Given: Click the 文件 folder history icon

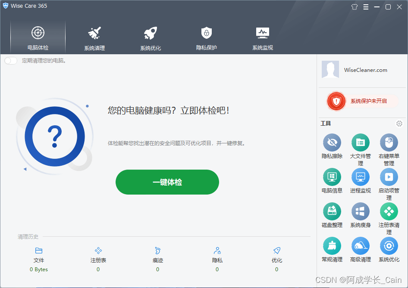Looking at the screenshot, I should pos(39,251).
